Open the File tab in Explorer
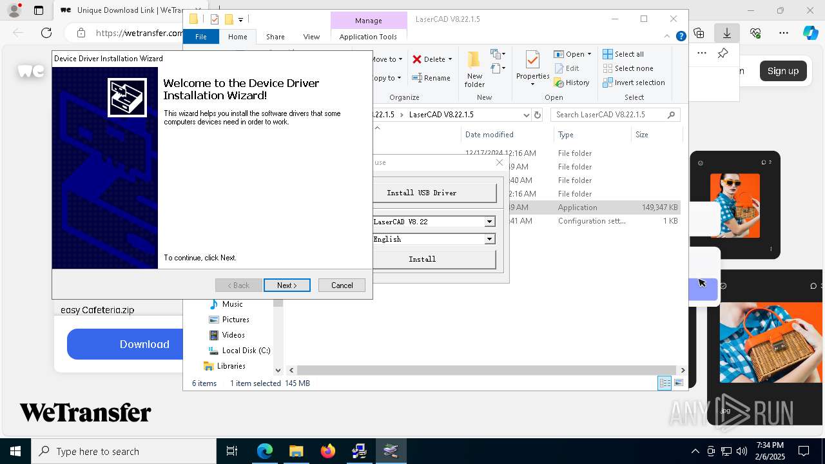Image resolution: width=825 pixels, height=464 pixels. (201, 37)
